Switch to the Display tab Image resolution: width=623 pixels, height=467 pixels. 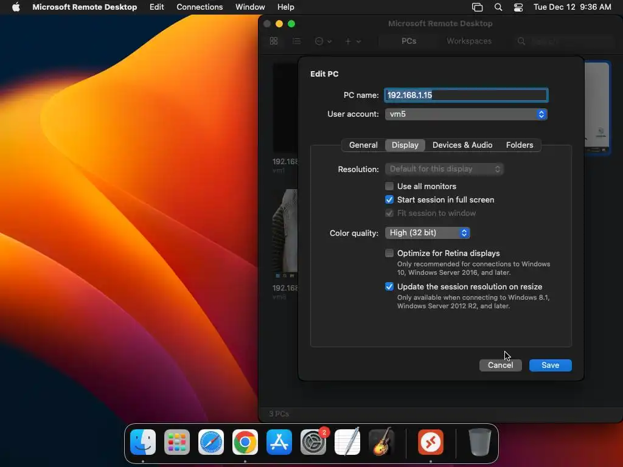click(405, 145)
